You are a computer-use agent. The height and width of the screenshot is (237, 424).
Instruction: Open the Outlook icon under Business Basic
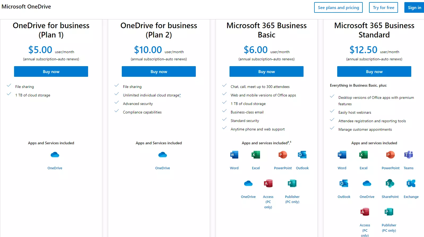pyautogui.click(x=302, y=155)
